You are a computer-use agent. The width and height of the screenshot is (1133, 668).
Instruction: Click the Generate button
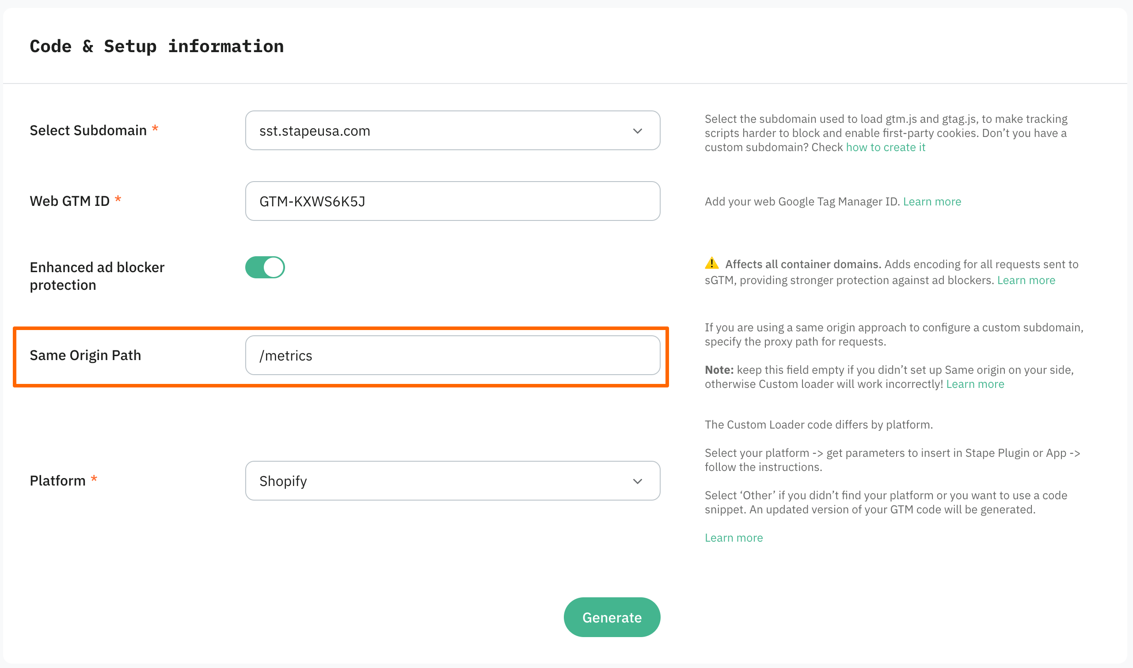pyautogui.click(x=612, y=617)
